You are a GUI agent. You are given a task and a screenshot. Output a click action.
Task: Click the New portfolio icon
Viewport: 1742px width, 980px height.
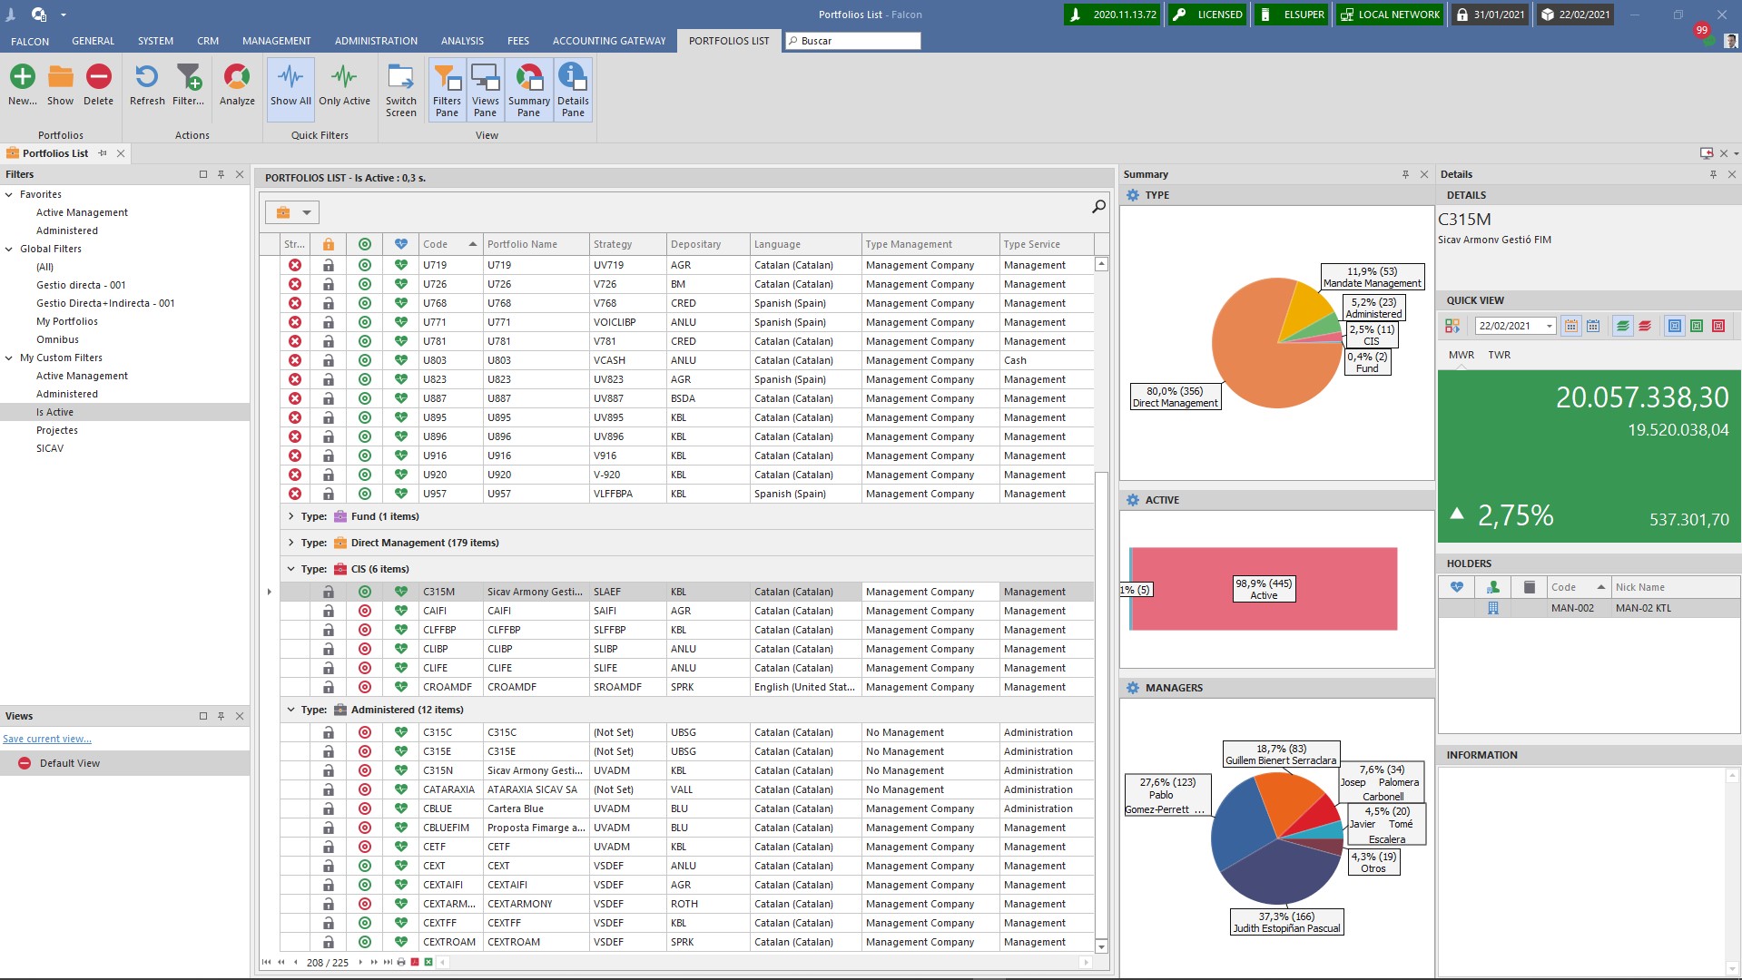23,78
